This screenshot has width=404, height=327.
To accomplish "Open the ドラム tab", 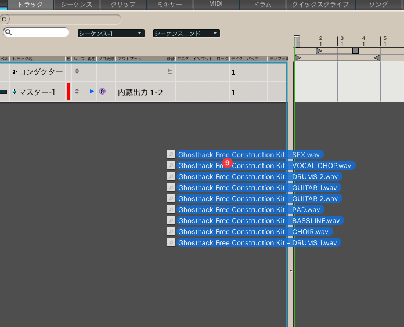I will tap(262, 5).
